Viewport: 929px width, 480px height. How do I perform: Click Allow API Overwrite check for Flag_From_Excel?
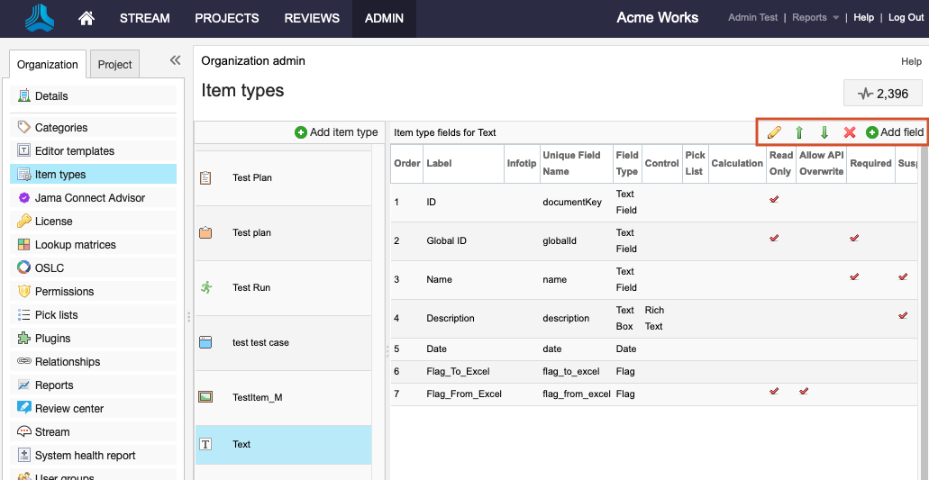pos(804,391)
